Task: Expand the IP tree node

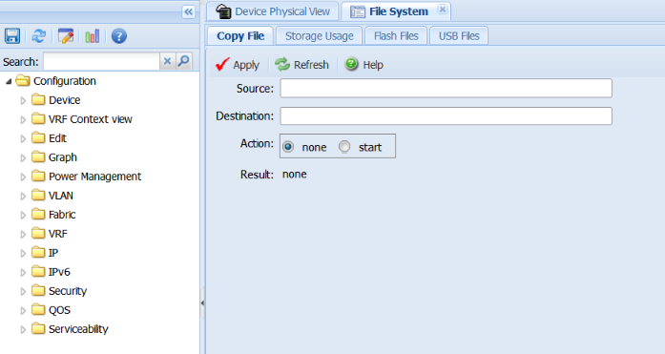Action: pos(23,253)
